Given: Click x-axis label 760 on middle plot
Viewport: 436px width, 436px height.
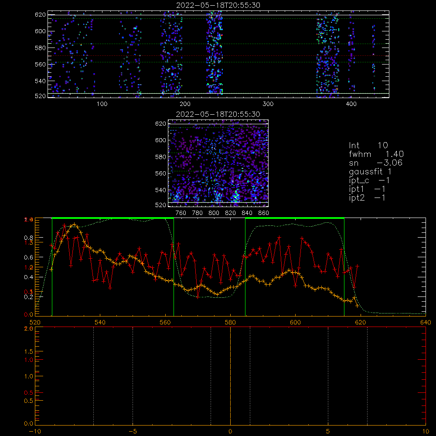Looking at the screenshot, I should (x=181, y=213).
